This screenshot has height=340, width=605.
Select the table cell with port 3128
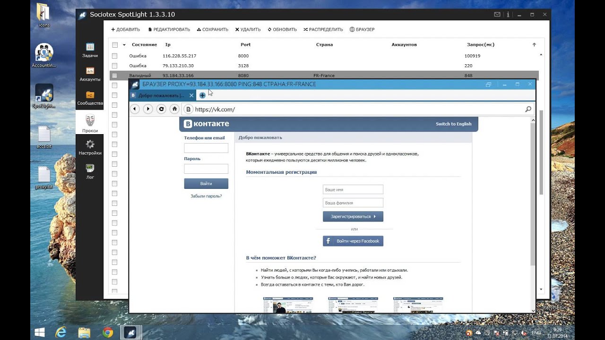coord(243,66)
